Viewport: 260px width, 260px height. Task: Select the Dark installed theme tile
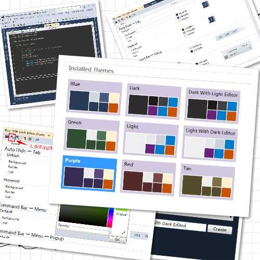coord(153,101)
